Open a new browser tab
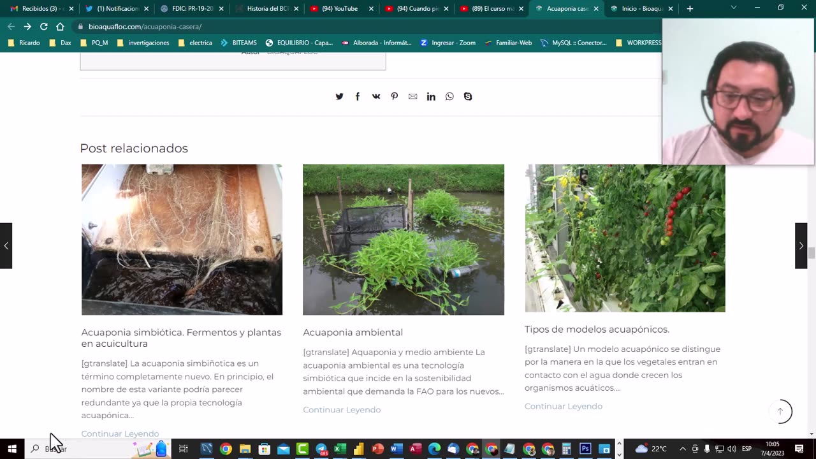This screenshot has width=816, height=459. coord(690,8)
